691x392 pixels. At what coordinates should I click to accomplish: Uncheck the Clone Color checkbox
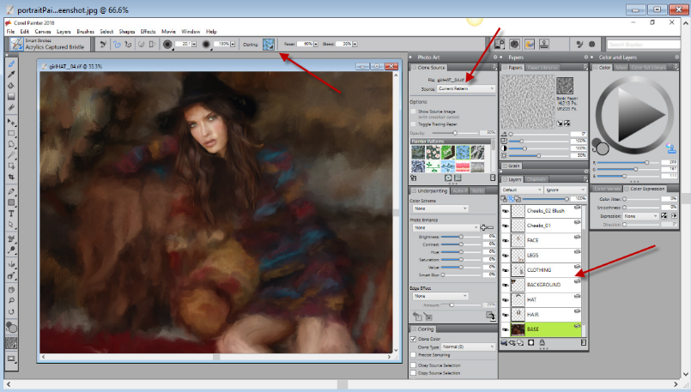coord(414,339)
